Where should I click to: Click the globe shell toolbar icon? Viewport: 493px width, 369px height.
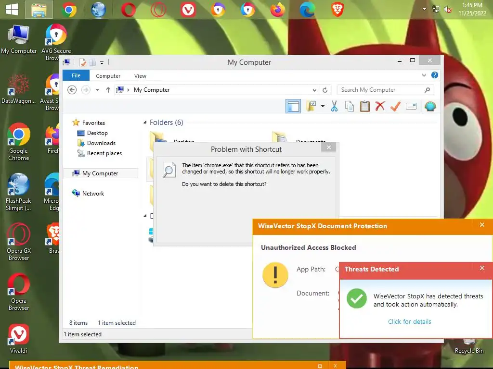(430, 106)
